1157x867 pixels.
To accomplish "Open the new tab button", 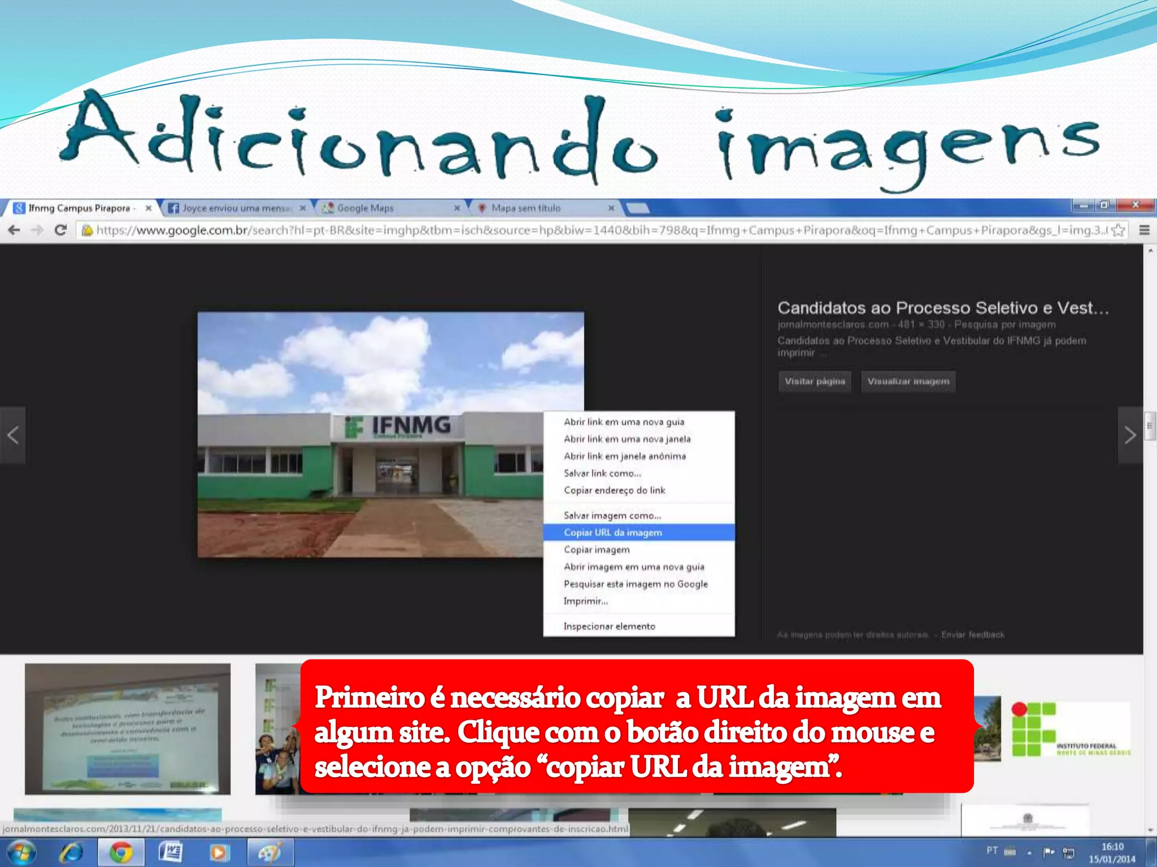I will point(638,208).
